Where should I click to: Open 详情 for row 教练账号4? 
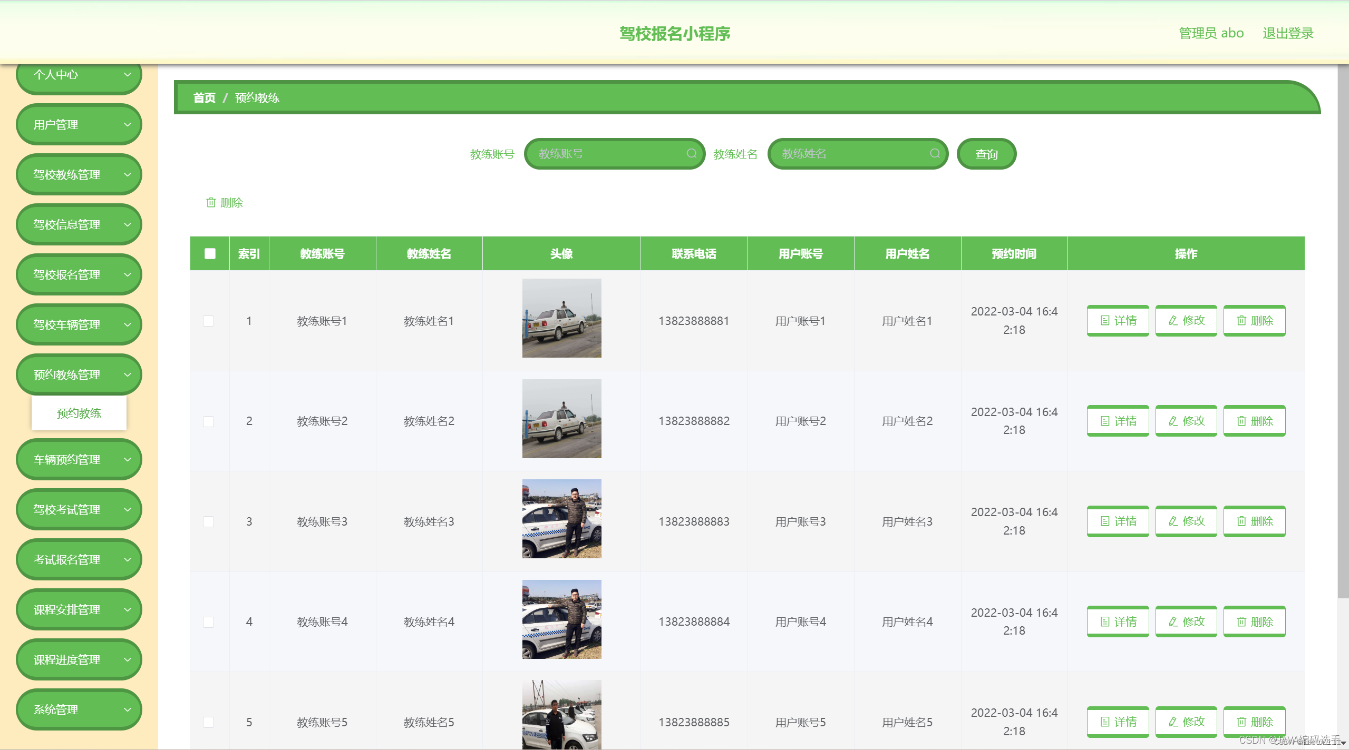(1118, 621)
